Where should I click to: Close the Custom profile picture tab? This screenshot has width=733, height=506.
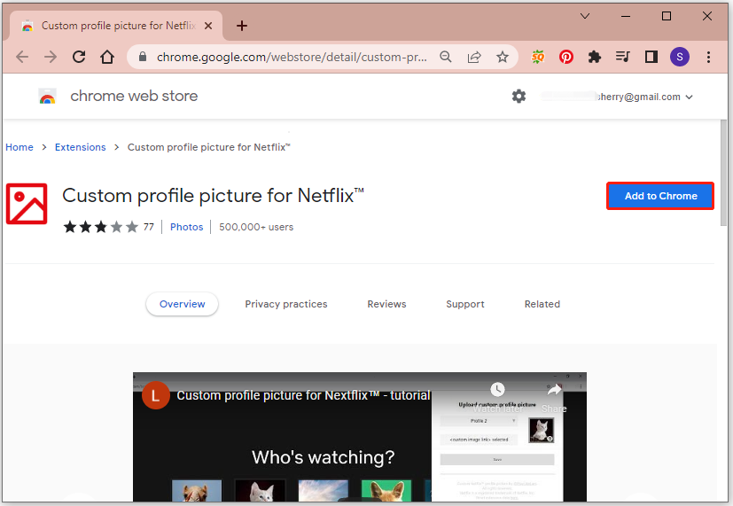(x=208, y=26)
